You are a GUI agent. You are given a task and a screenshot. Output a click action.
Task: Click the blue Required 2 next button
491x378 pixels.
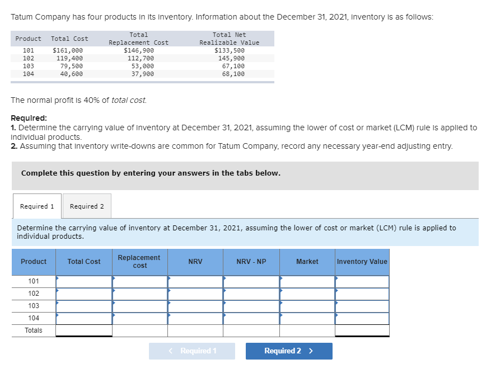(289, 351)
